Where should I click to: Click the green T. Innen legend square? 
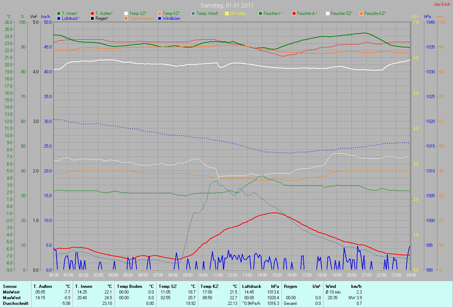pyautogui.click(x=59, y=13)
